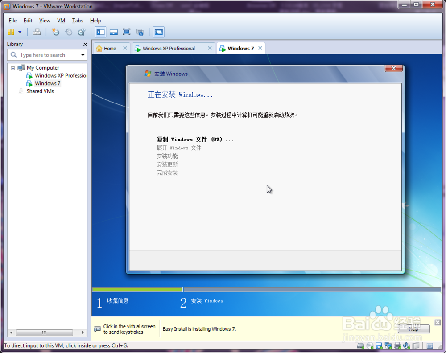Open the View menu

tap(45, 21)
